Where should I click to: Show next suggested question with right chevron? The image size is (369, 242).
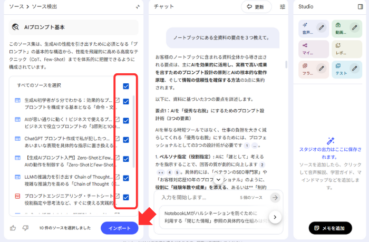coord(275,217)
